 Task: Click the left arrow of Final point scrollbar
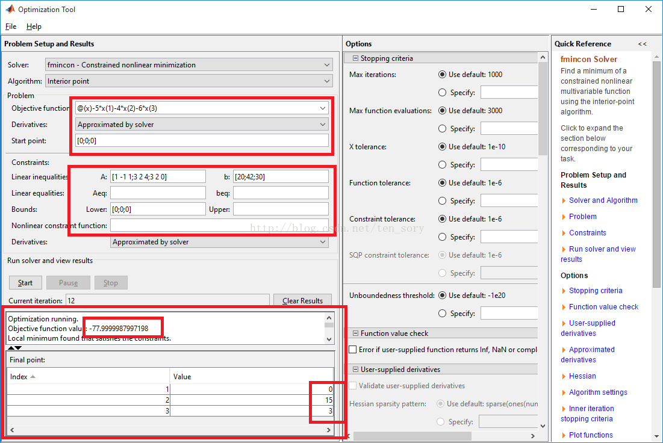[x=12, y=430]
